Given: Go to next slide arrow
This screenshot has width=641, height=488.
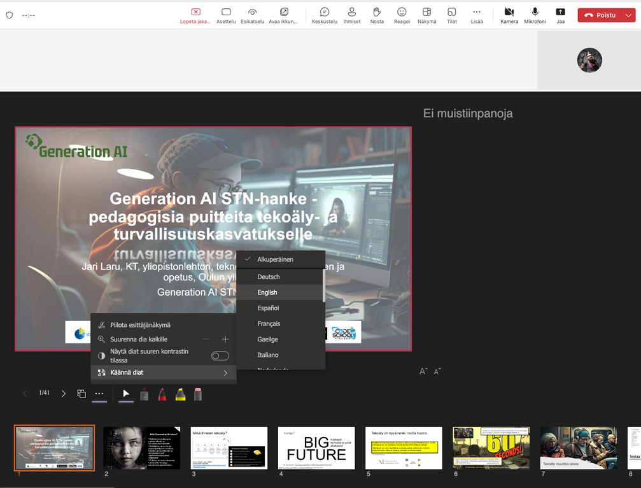Looking at the screenshot, I should click(x=64, y=394).
